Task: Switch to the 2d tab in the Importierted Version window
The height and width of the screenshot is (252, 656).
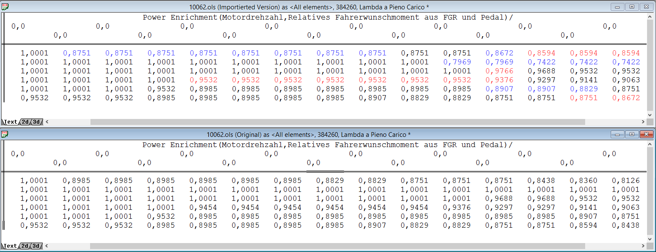Action: [26, 122]
